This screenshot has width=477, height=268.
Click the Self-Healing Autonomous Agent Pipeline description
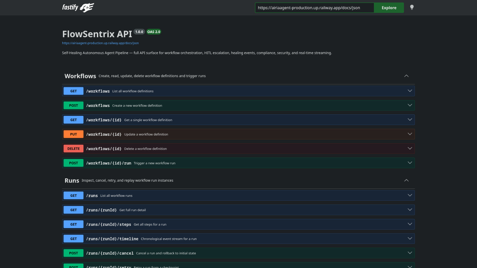point(197,53)
